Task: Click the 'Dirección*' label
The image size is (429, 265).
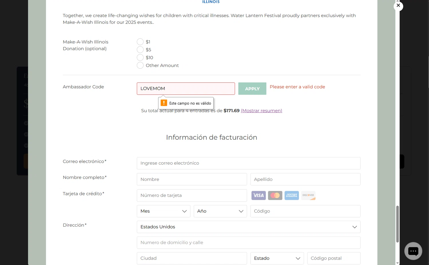Action: 75,225
